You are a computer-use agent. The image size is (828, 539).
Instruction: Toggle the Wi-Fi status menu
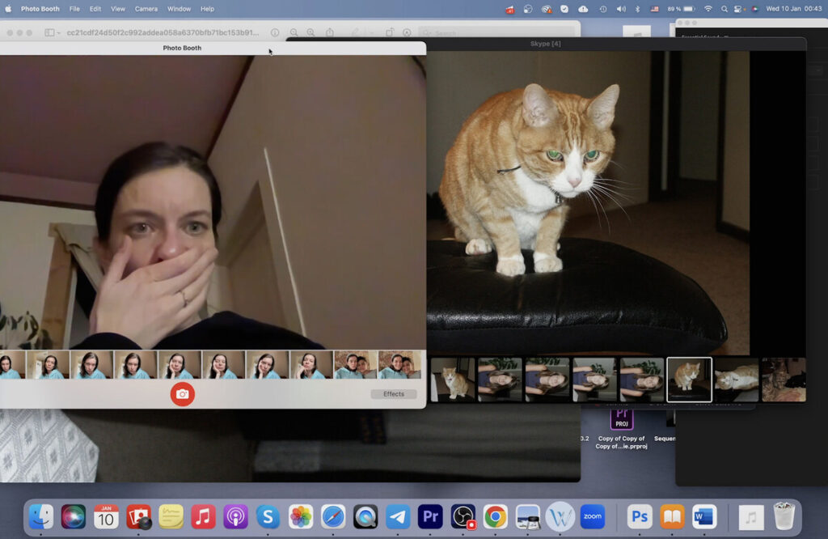[x=708, y=9]
